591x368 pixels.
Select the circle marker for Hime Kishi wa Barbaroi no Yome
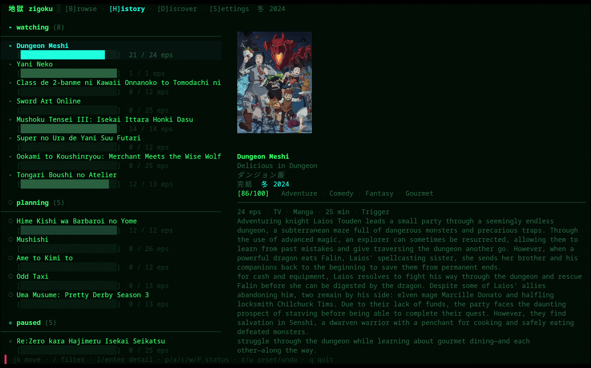pyautogui.click(x=11, y=221)
